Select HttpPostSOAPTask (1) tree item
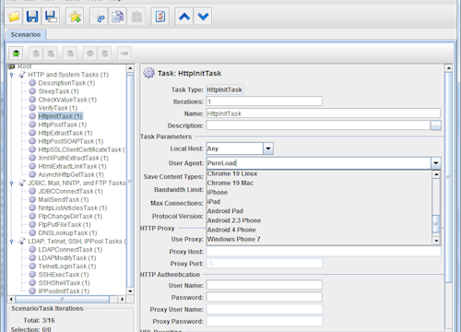 pos(71,141)
